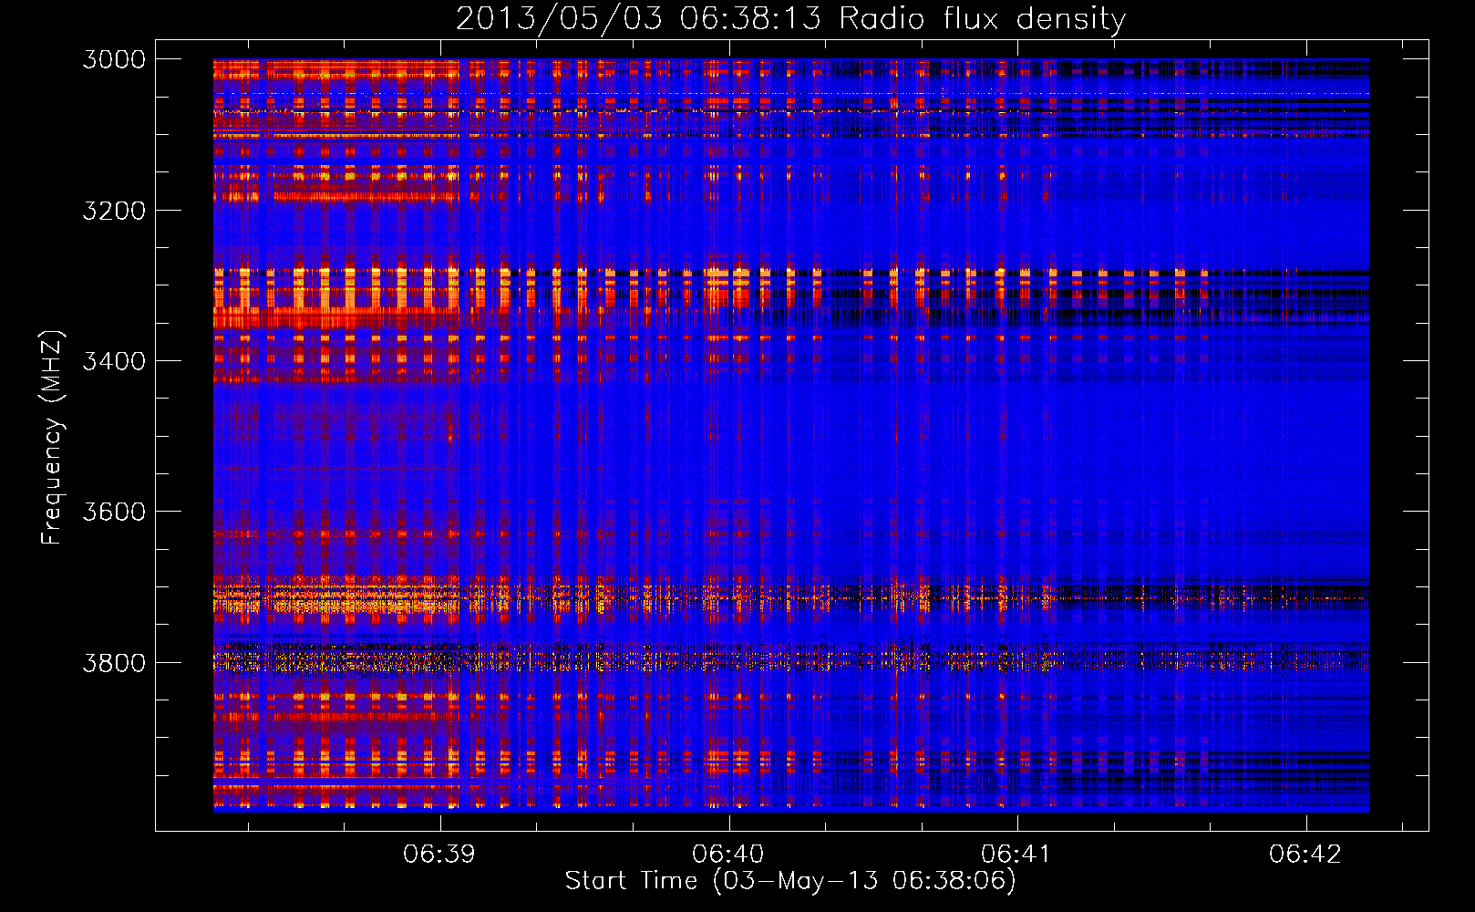Click the 06:42 time tick label

pyautogui.click(x=1305, y=854)
